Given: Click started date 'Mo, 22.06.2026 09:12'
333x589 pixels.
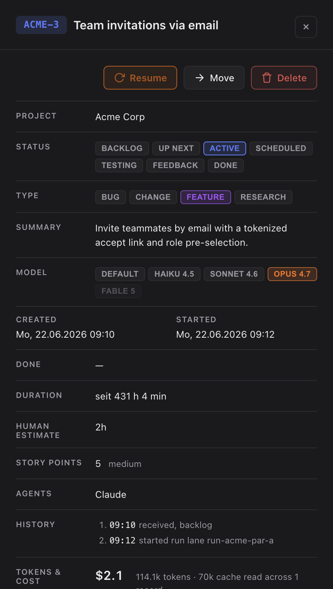Looking at the screenshot, I should pos(225,335).
